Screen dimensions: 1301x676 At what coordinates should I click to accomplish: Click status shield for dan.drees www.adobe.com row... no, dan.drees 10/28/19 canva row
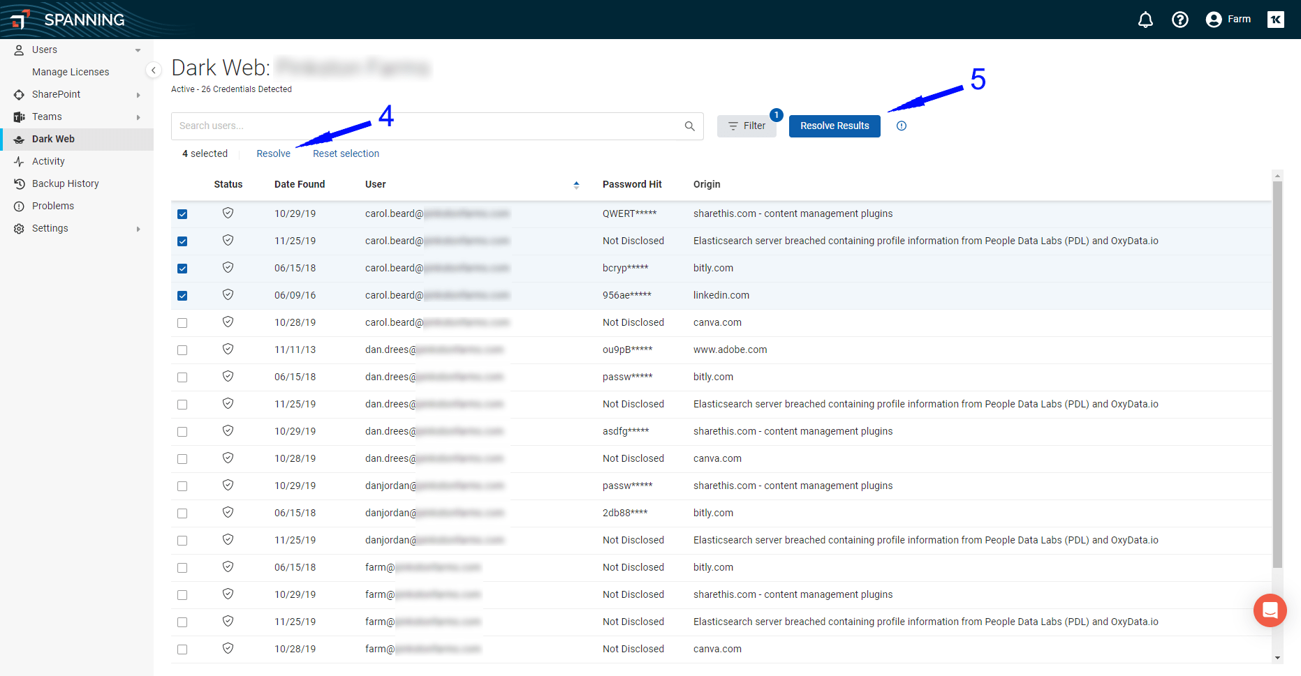228,458
